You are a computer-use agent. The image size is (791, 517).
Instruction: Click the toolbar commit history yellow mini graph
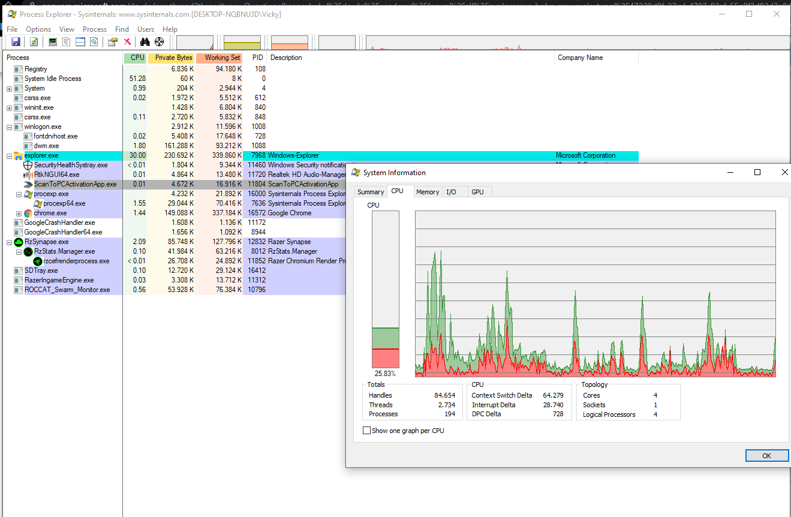242,43
